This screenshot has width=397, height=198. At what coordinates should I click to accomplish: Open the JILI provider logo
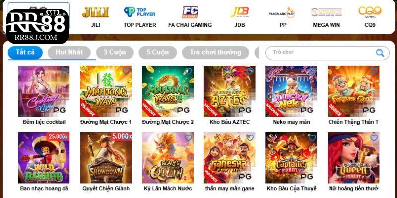[x=96, y=12]
